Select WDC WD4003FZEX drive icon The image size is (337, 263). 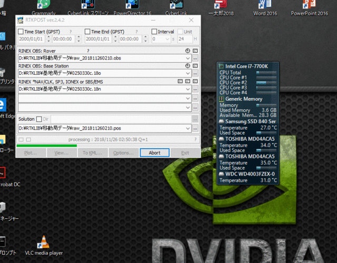coord(221,174)
